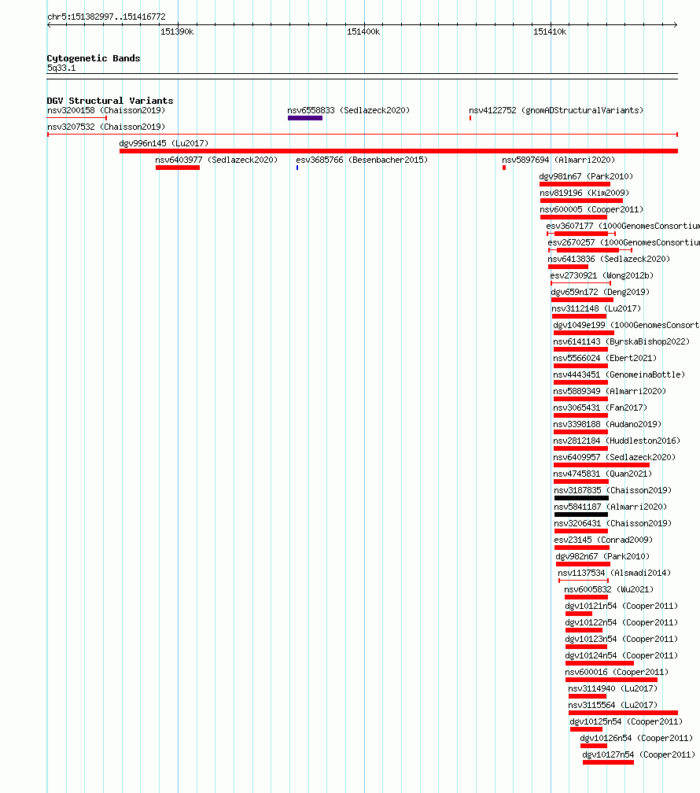Click dgv981n67 (Park2010) label
The width and height of the screenshot is (700, 793).
click(x=586, y=176)
